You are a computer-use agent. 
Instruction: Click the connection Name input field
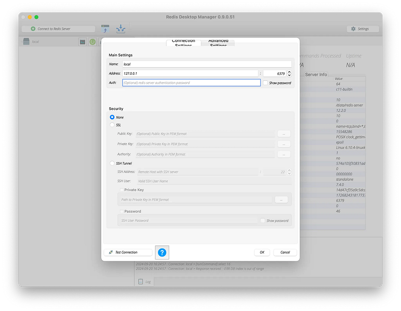[x=207, y=64]
